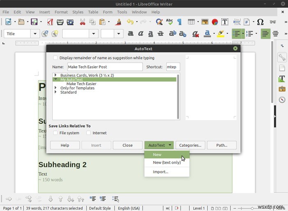This screenshot has height=211, width=288.
Task: Open the Categories... dialog
Action: coord(190,145)
